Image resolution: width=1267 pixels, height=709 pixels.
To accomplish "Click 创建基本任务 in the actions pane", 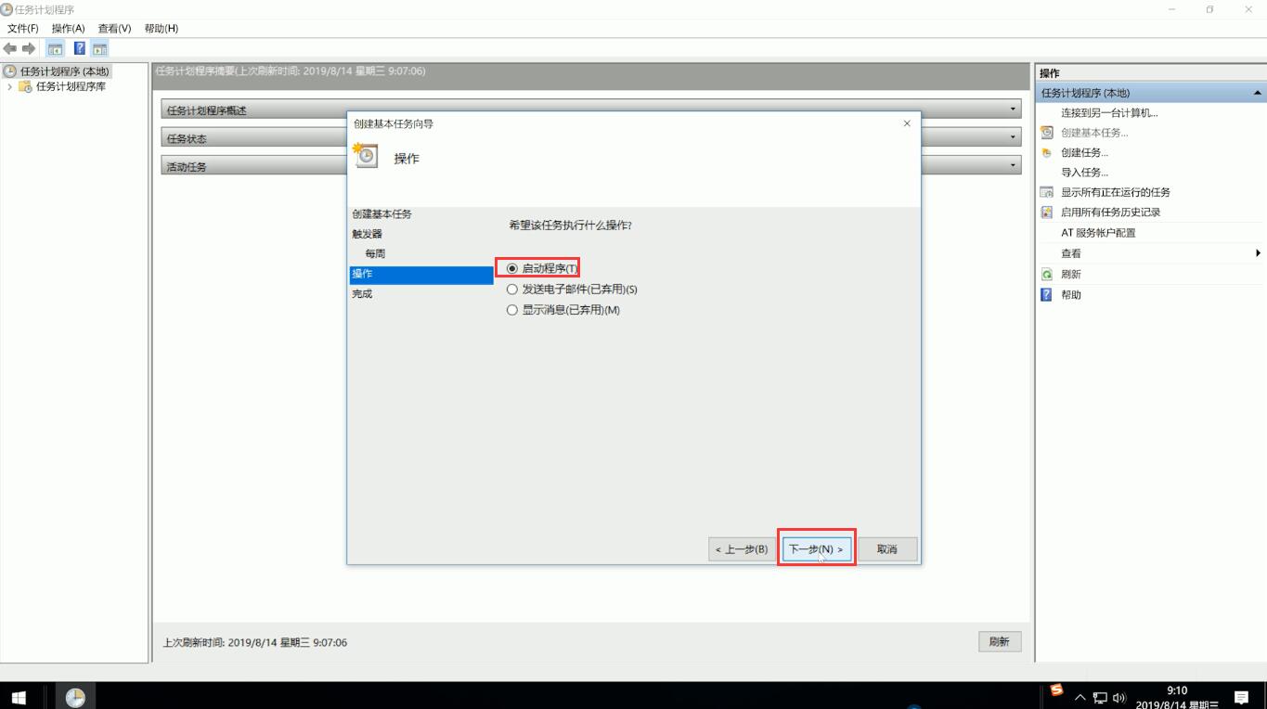I will (x=1094, y=133).
